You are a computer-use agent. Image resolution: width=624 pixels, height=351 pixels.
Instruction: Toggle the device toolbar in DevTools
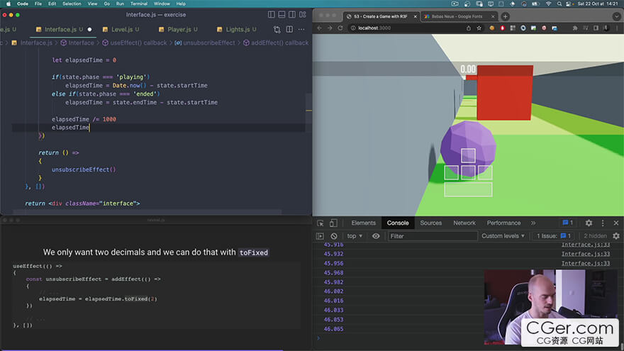pos(334,223)
